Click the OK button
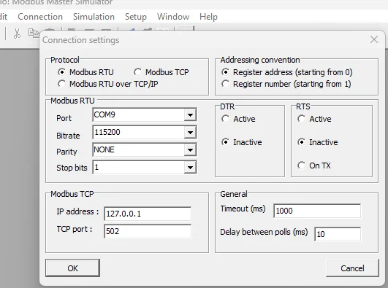This screenshot has width=388, height=288. coord(72,268)
